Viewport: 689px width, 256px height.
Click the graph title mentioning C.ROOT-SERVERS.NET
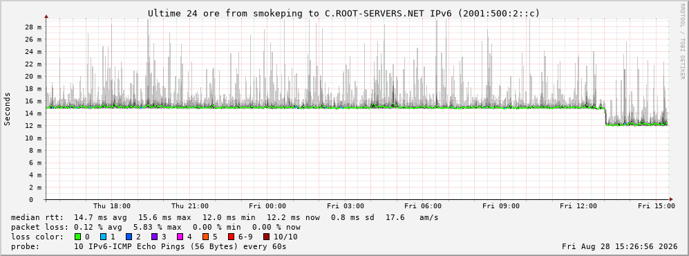[x=344, y=14]
